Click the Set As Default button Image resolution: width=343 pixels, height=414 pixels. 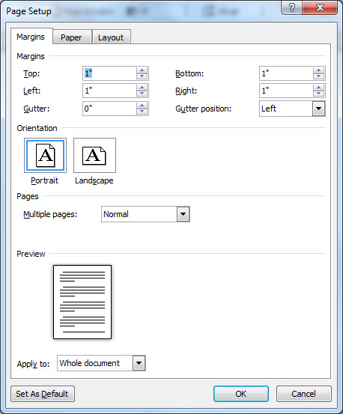43,394
